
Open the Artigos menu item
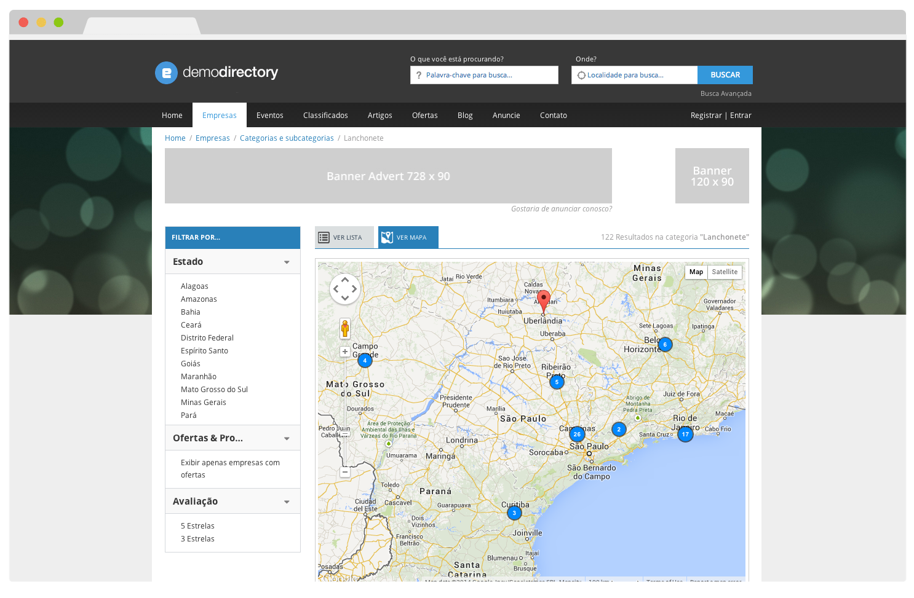click(380, 115)
